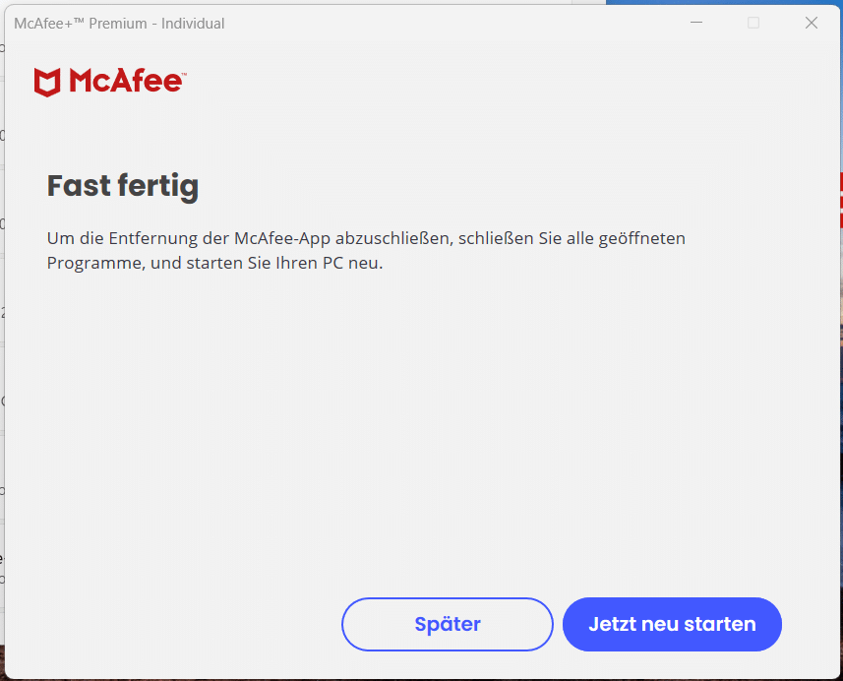The width and height of the screenshot is (843, 681).
Task: Click the greyed-out maximize window icon
Action: [753, 23]
